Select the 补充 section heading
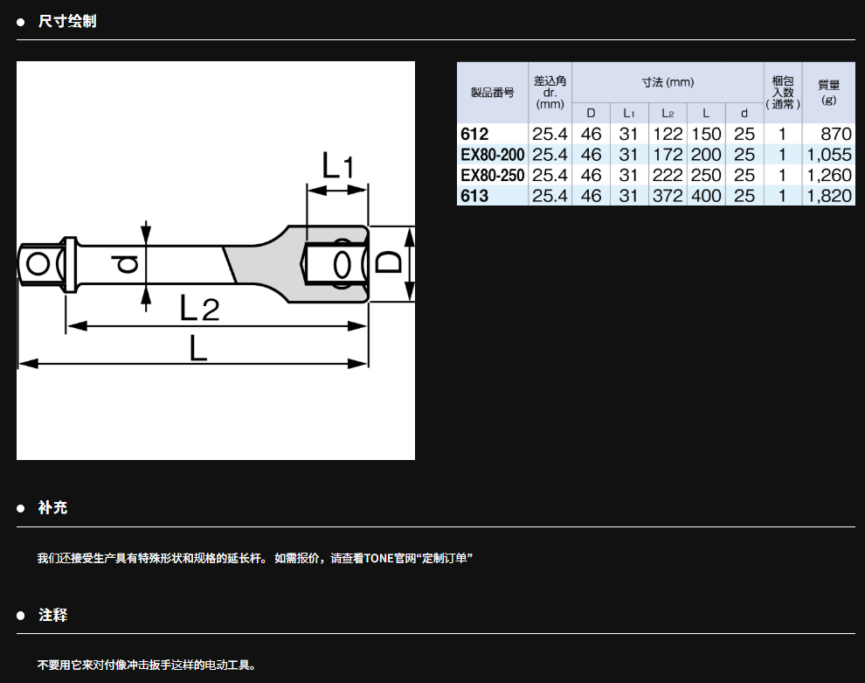 pyautogui.click(x=52, y=508)
